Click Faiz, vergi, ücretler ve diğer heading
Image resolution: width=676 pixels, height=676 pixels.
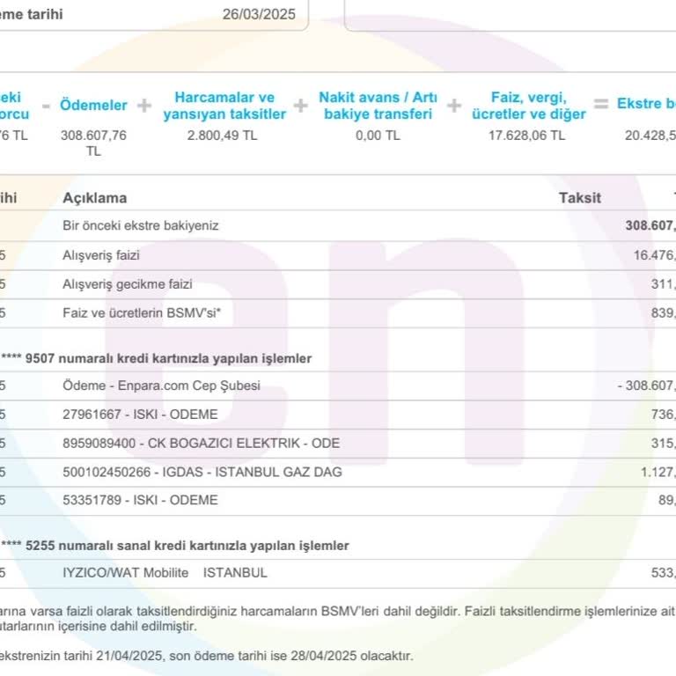(528, 106)
